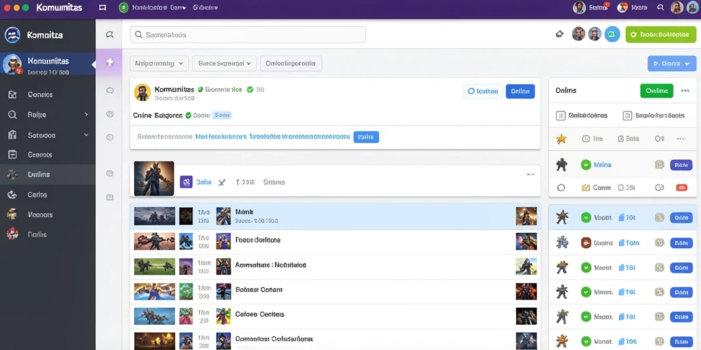Toggle the grey square icon in the Dbaine row
Viewport: 701px width, 350px height.
click(659, 243)
